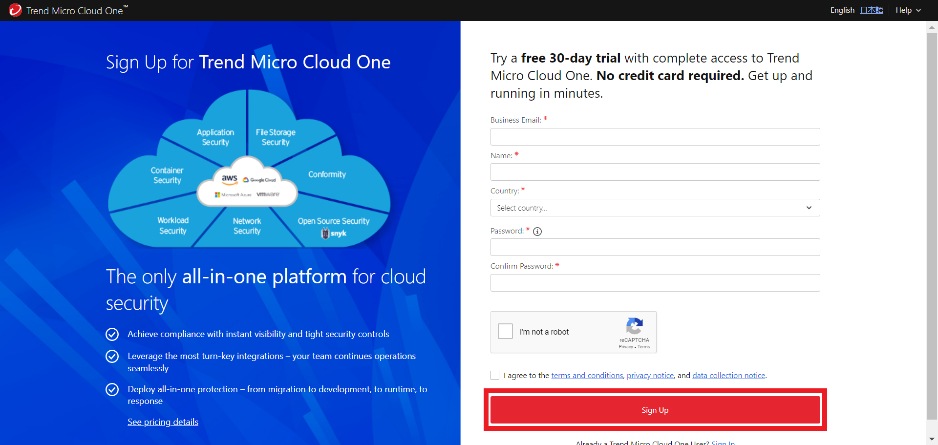Click the scrollbar down arrow

click(932, 439)
